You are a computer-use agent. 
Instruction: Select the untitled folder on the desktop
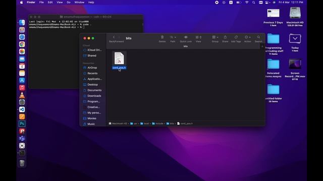(273, 89)
